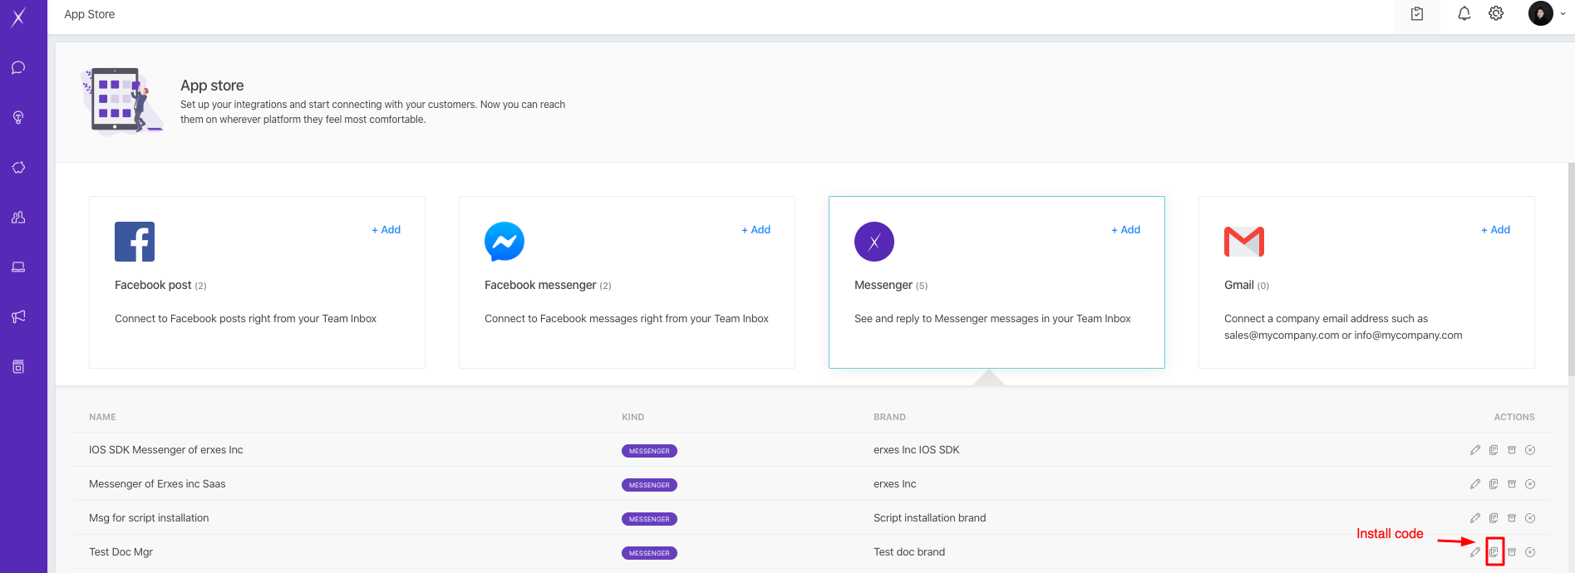1575x573 pixels.
Task: Expand the user profile dropdown arrow
Action: pos(1563,14)
